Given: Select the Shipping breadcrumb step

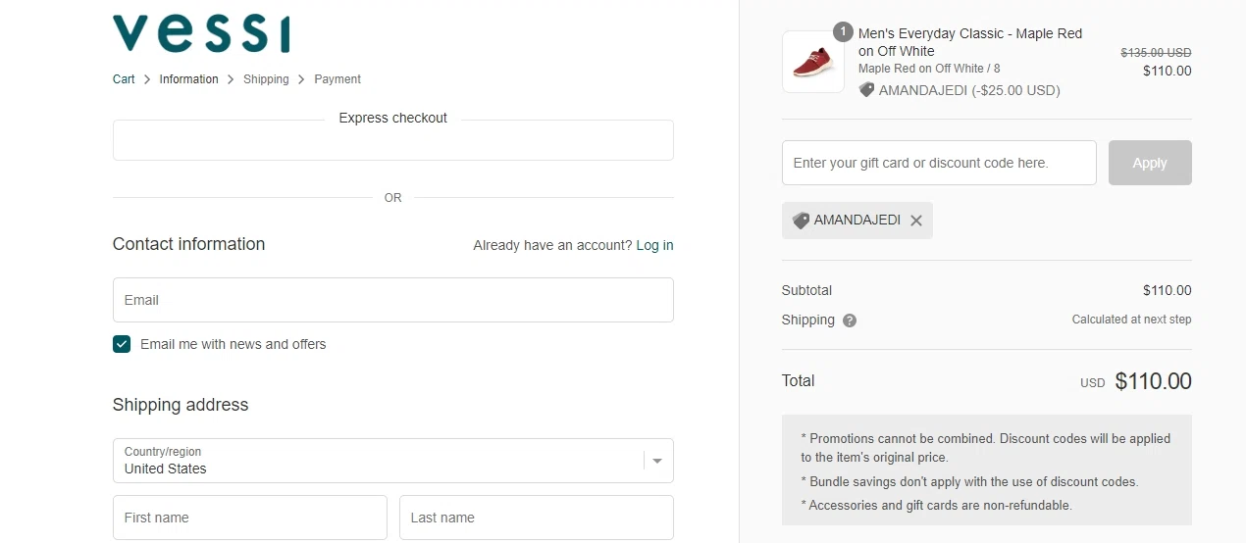Looking at the screenshot, I should point(266,79).
